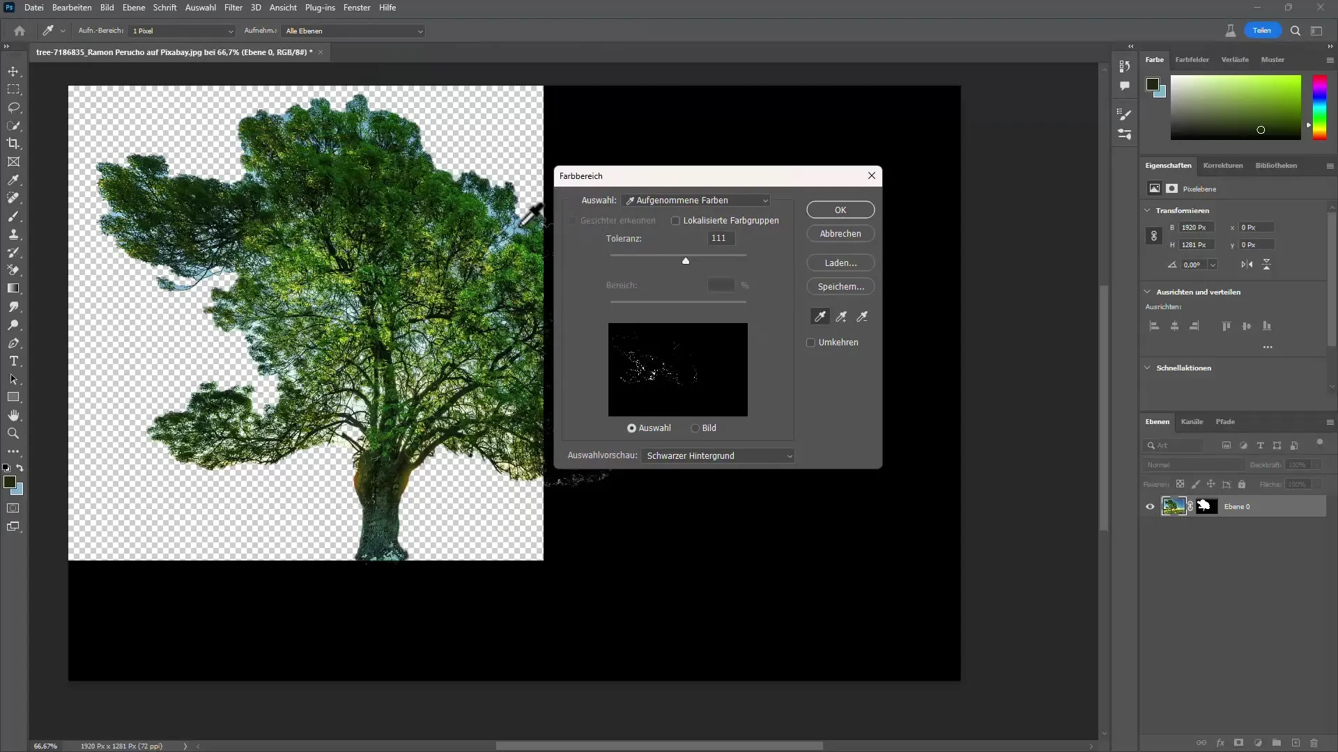The image size is (1338, 752).
Task: Select the Horizontal Type tool
Action: pos(13,361)
